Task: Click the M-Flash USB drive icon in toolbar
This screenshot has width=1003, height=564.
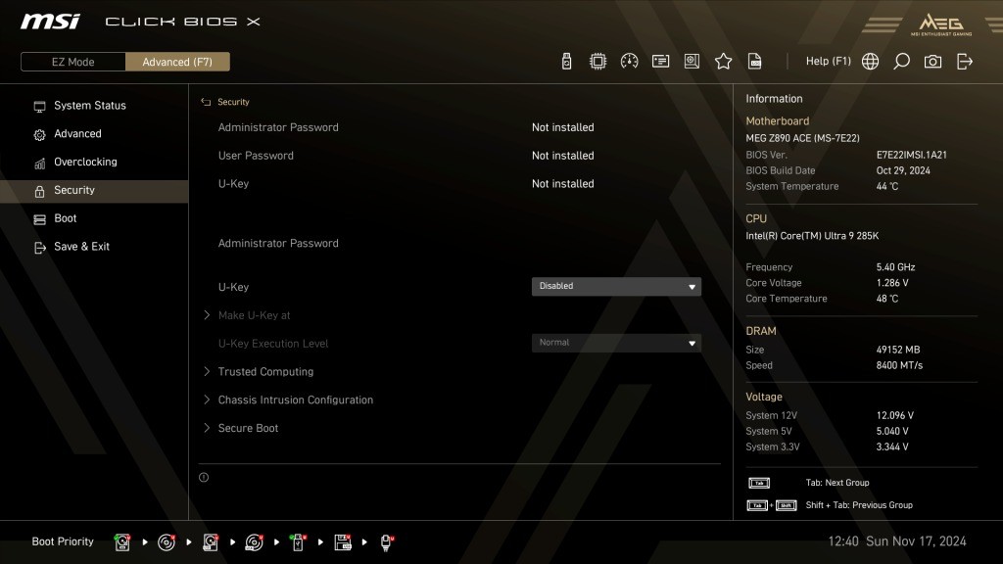Action: pyautogui.click(x=566, y=62)
